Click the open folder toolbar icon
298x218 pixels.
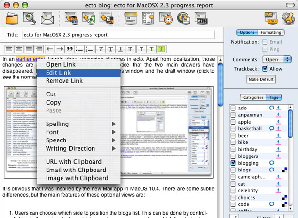pyautogui.click(x=12, y=18)
